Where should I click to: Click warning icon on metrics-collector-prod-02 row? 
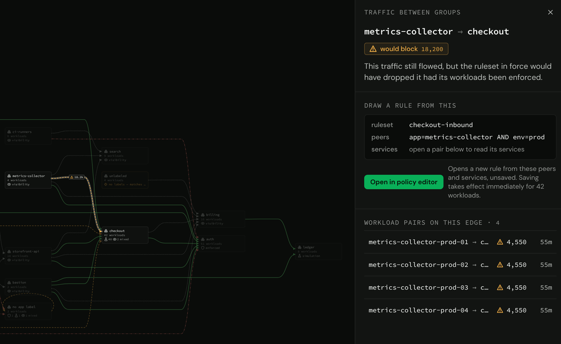[500, 265]
